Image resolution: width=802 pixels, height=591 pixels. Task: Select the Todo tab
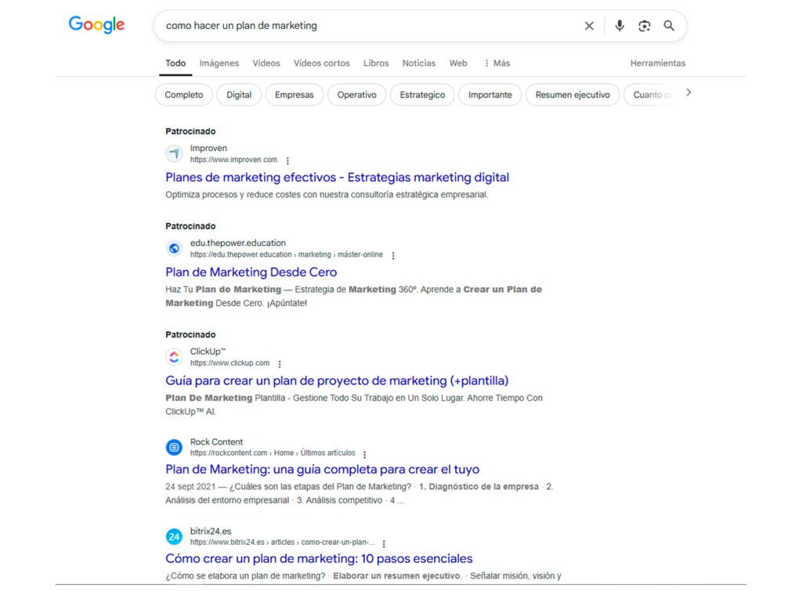coord(175,63)
